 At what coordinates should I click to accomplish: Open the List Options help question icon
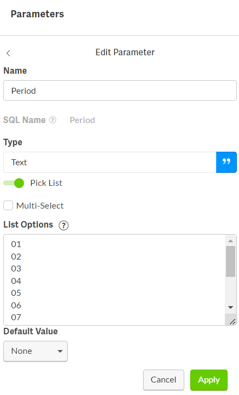pyautogui.click(x=63, y=225)
